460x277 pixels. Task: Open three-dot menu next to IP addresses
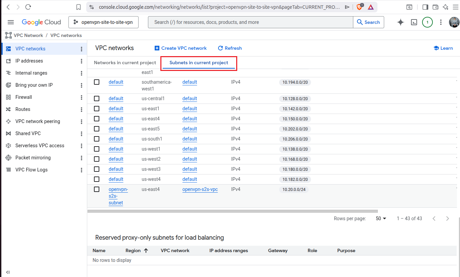(82, 61)
